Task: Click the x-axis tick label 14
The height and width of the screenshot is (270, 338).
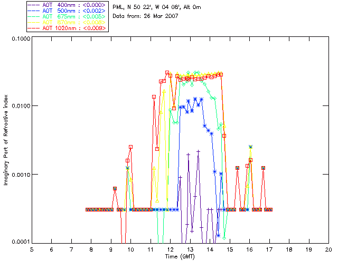Action: 210,249
